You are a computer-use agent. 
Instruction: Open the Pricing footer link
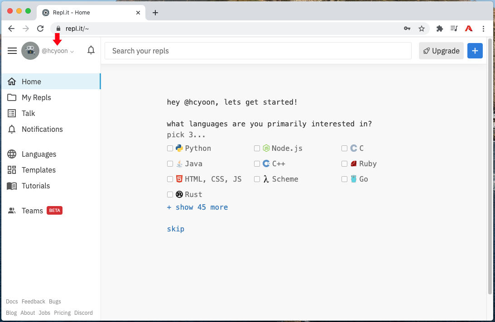click(62, 313)
